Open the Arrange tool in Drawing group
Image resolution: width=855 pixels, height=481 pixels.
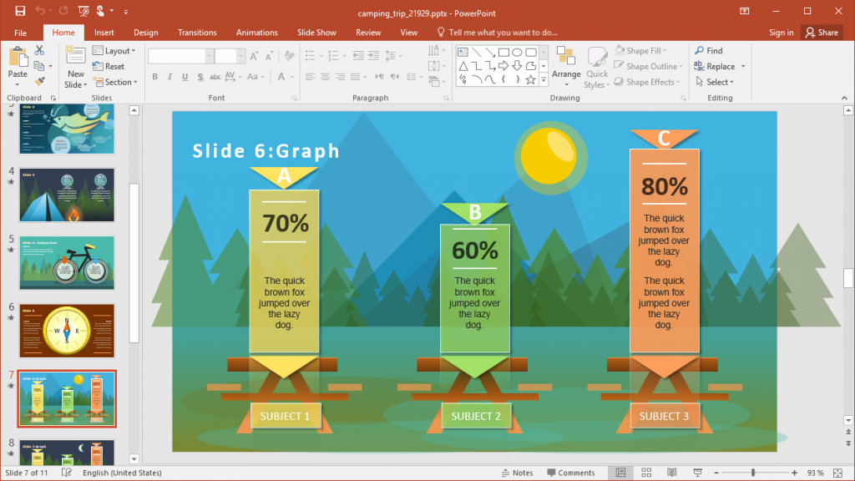[x=566, y=67]
